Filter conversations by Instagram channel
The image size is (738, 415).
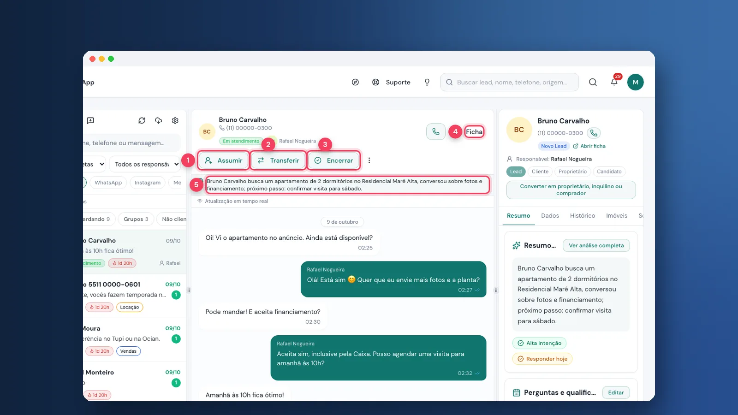(148, 183)
